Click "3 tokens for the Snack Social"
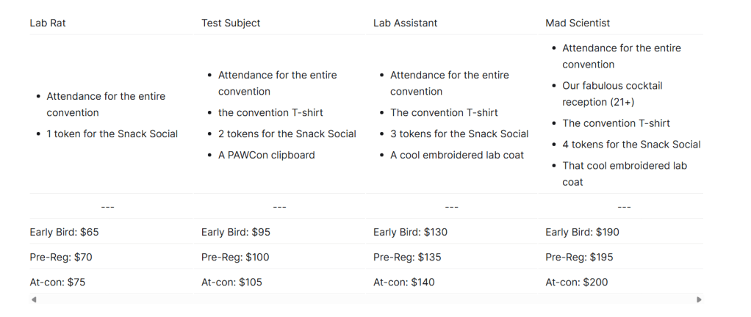751x317 pixels. click(x=459, y=134)
